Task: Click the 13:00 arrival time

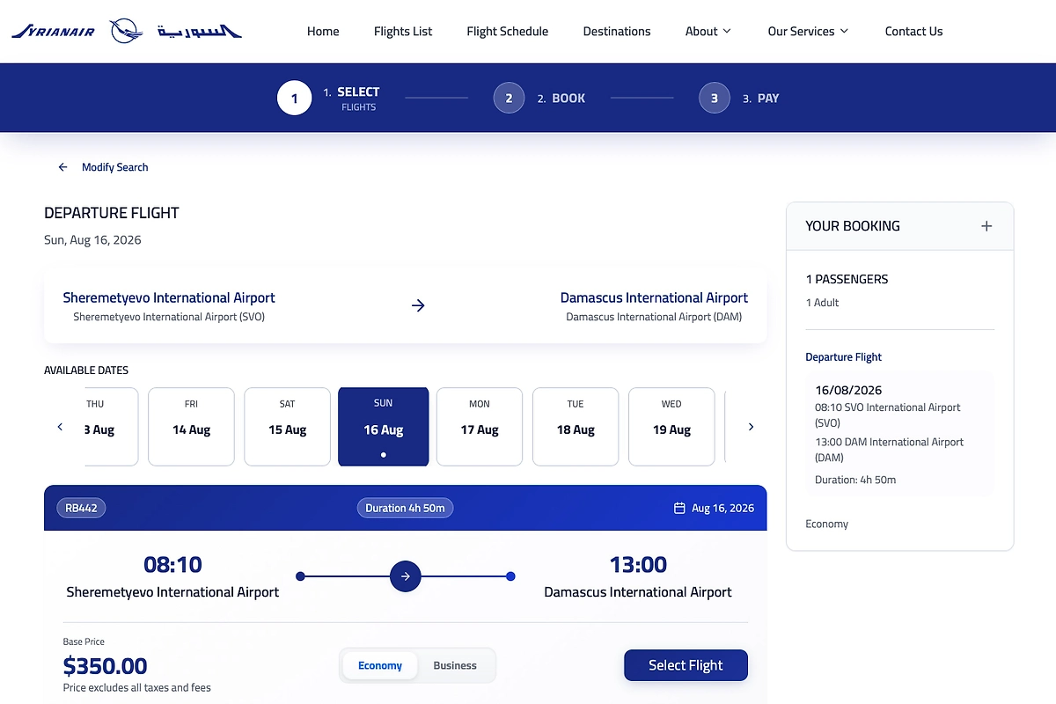Action: [638, 564]
